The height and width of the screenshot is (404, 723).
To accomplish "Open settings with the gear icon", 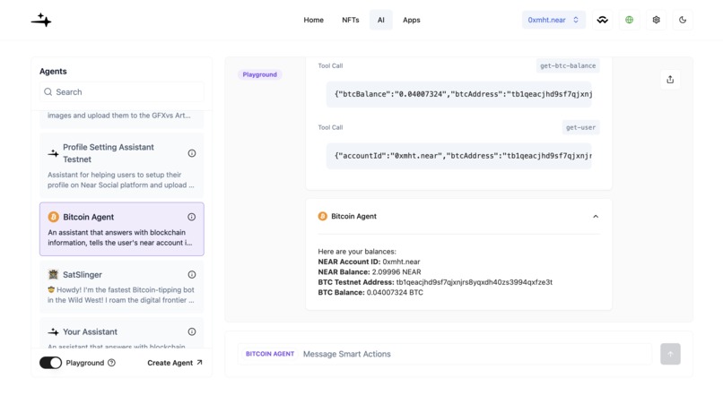I will tap(656, 20).
